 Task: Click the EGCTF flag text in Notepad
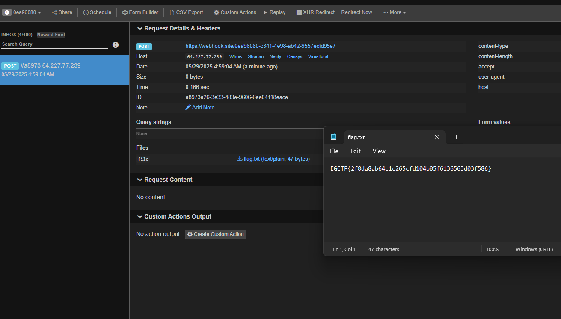411,169
